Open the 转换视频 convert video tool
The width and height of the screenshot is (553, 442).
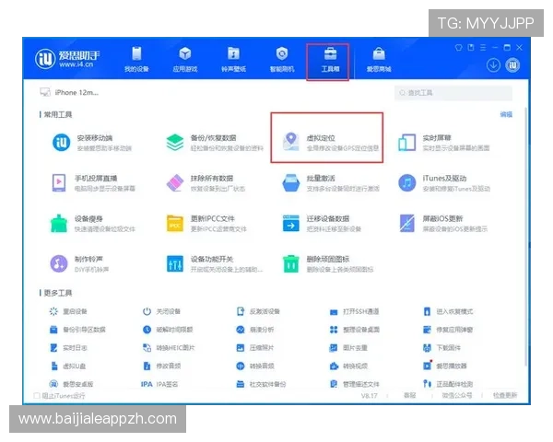coord(348,366)
